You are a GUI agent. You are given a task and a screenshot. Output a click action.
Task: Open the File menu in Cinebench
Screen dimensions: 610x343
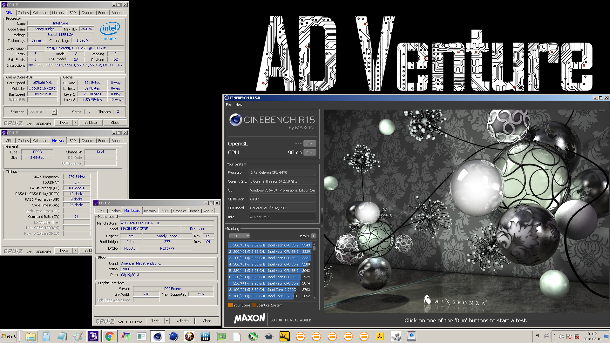coord(228,104)
